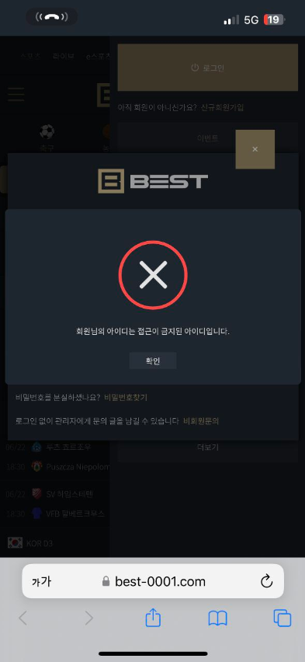Tap the 가가 text size menu
Image resolution: width=305 pixels, height=662 pixels.
[41, 582]
